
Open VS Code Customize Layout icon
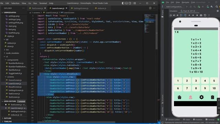(134, 3)
